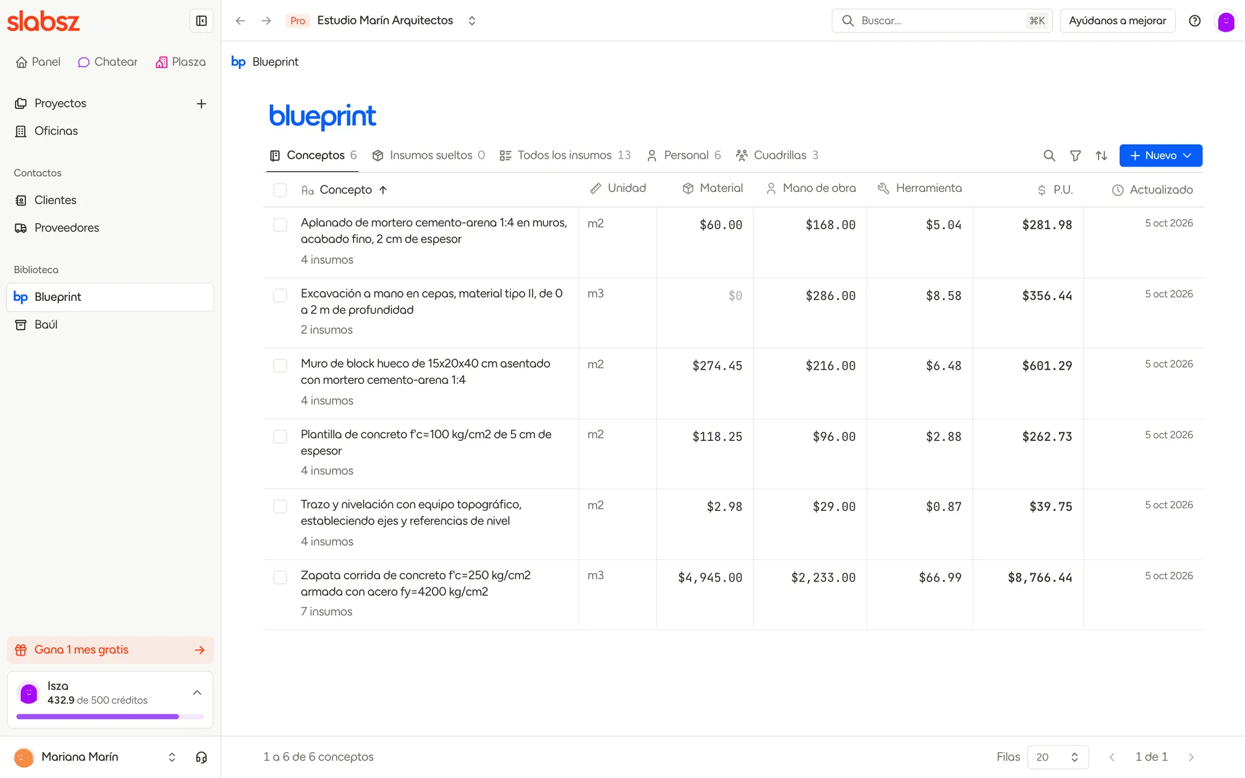The image size is (1245, 778).
Task: Add a new project with plus icon
Action: point(201,104)
